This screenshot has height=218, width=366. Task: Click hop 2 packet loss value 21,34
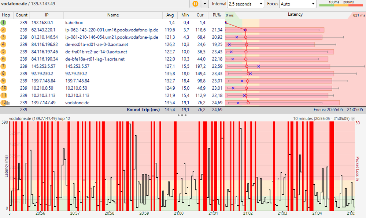pos(217,30)
